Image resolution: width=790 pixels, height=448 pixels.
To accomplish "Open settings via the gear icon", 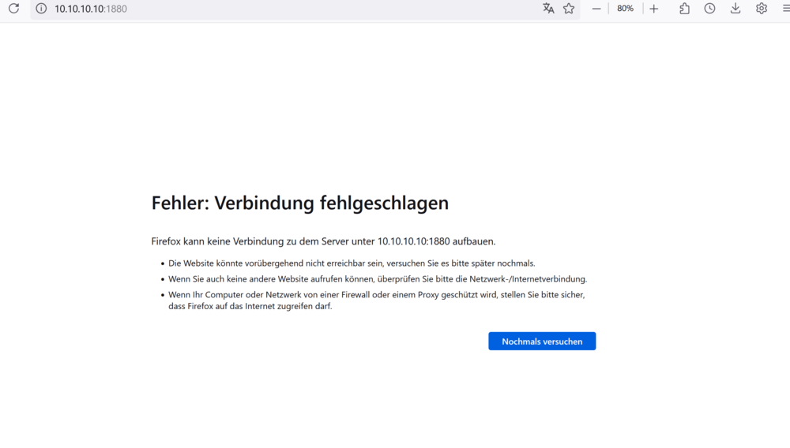I will [762, 9].
